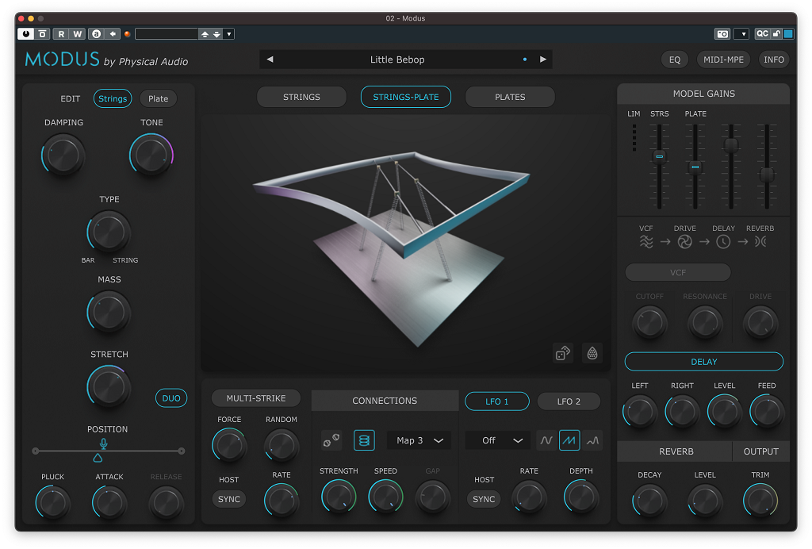Click the camera snapshot icon

[722, 33]
